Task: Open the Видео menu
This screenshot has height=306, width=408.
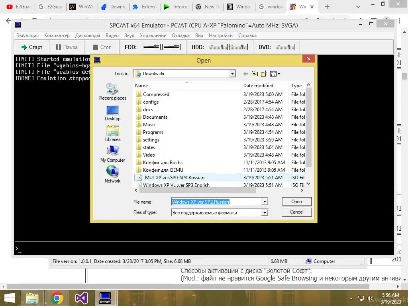Action: [x=112, y=35]
